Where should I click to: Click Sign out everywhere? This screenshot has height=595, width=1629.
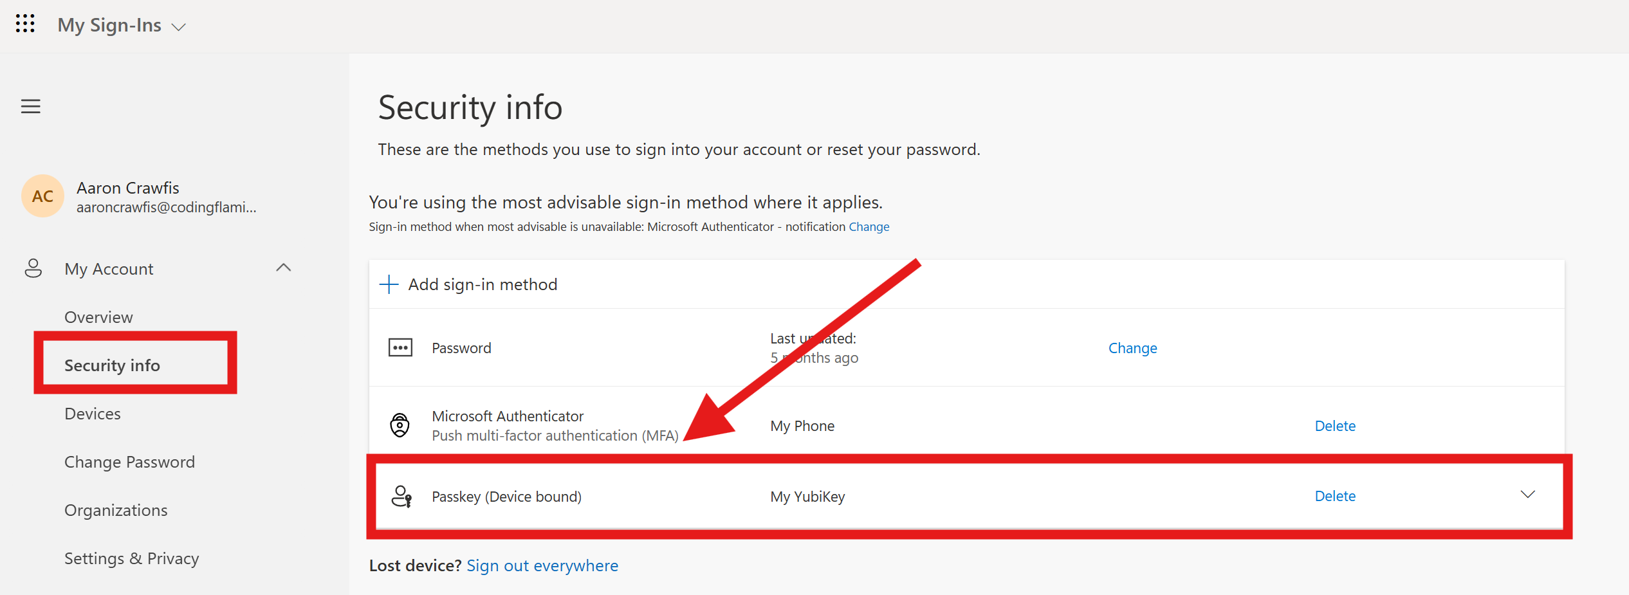tap(542, 565)
